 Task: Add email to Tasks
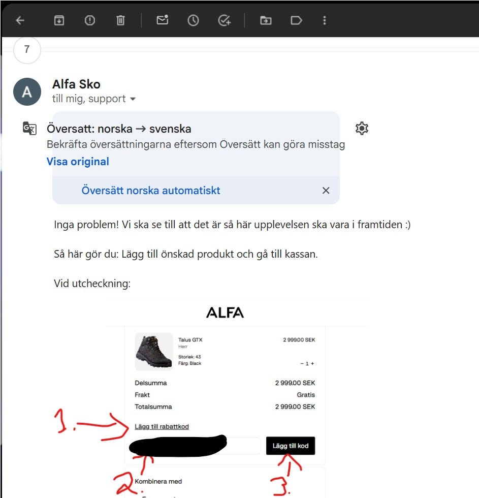coord(225,21)
